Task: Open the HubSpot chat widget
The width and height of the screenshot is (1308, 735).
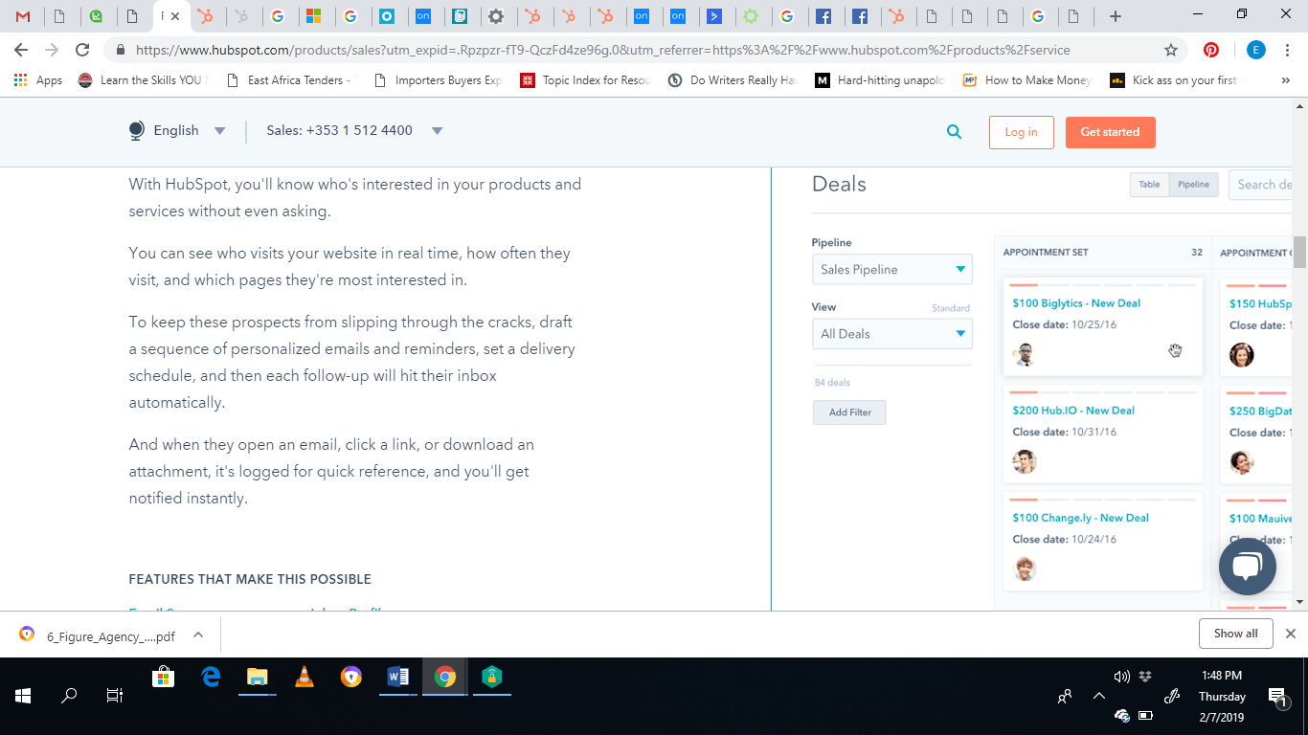Action: coord(1247,566)
